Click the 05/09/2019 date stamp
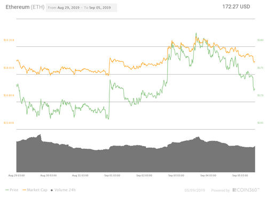267x200 pixels. tap(195, 190)
